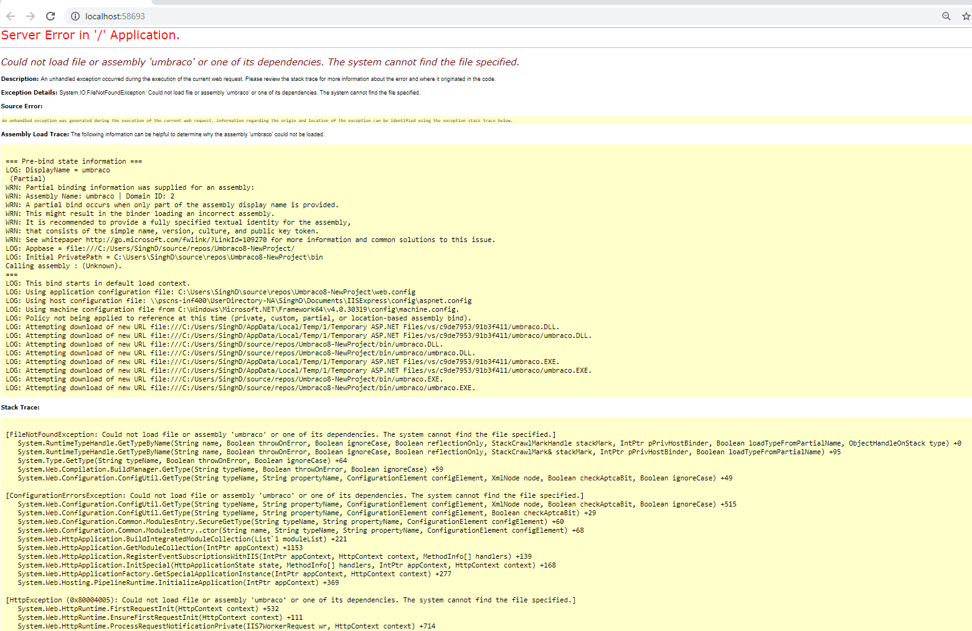972x631 pixels.
Task: Click the 'Policy not being applied' log line
Action: click(x=238, y=318)
